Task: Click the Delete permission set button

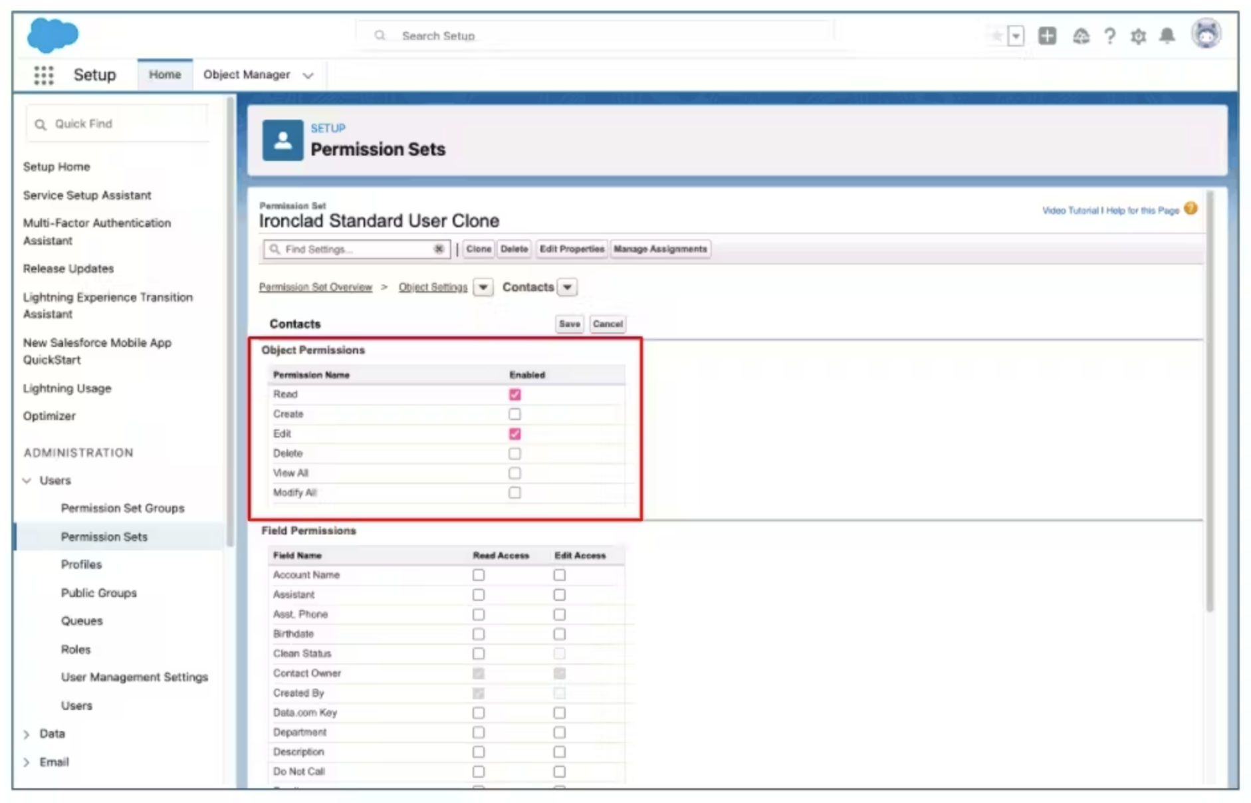Action: pos(514,249)
